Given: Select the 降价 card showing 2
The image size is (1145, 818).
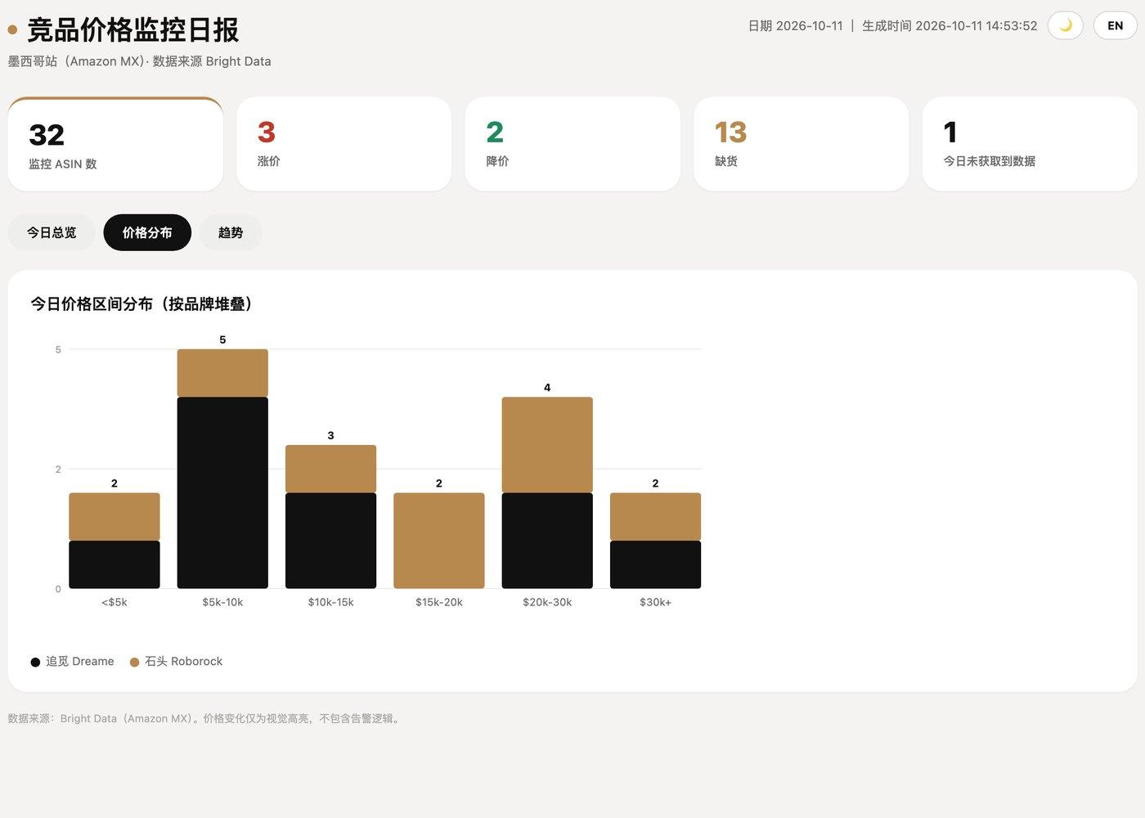Looking at the screenshot, I should tap(572, 144).
